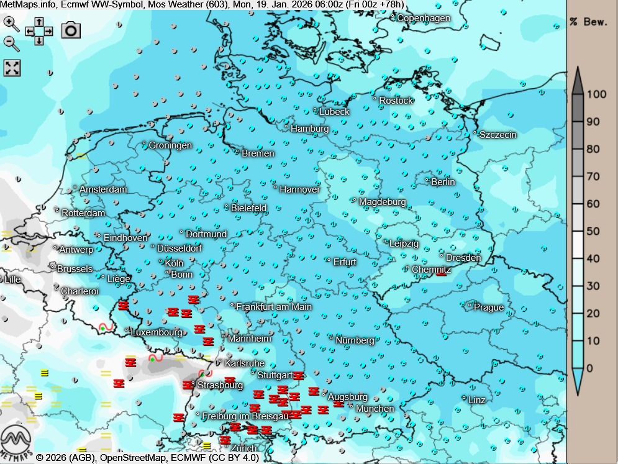Select the Berlin city label
Viewport: 618px width, 464px height.
coord(443,182)
